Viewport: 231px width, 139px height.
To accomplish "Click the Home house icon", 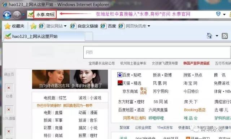I will pyautogui.click(x=209, y=36).
